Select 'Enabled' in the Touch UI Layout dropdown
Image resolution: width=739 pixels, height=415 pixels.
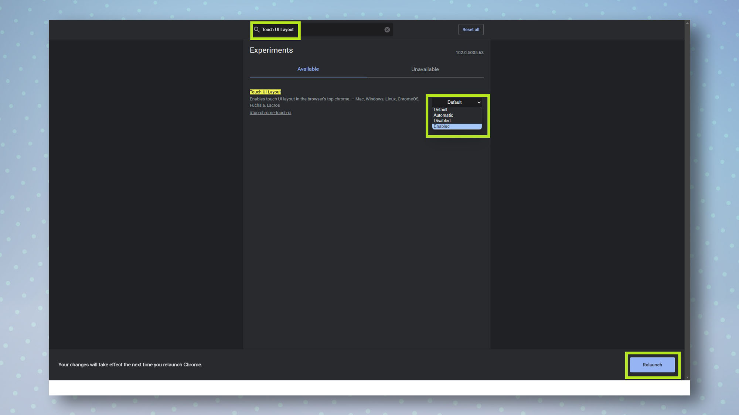tap(457, 126)
